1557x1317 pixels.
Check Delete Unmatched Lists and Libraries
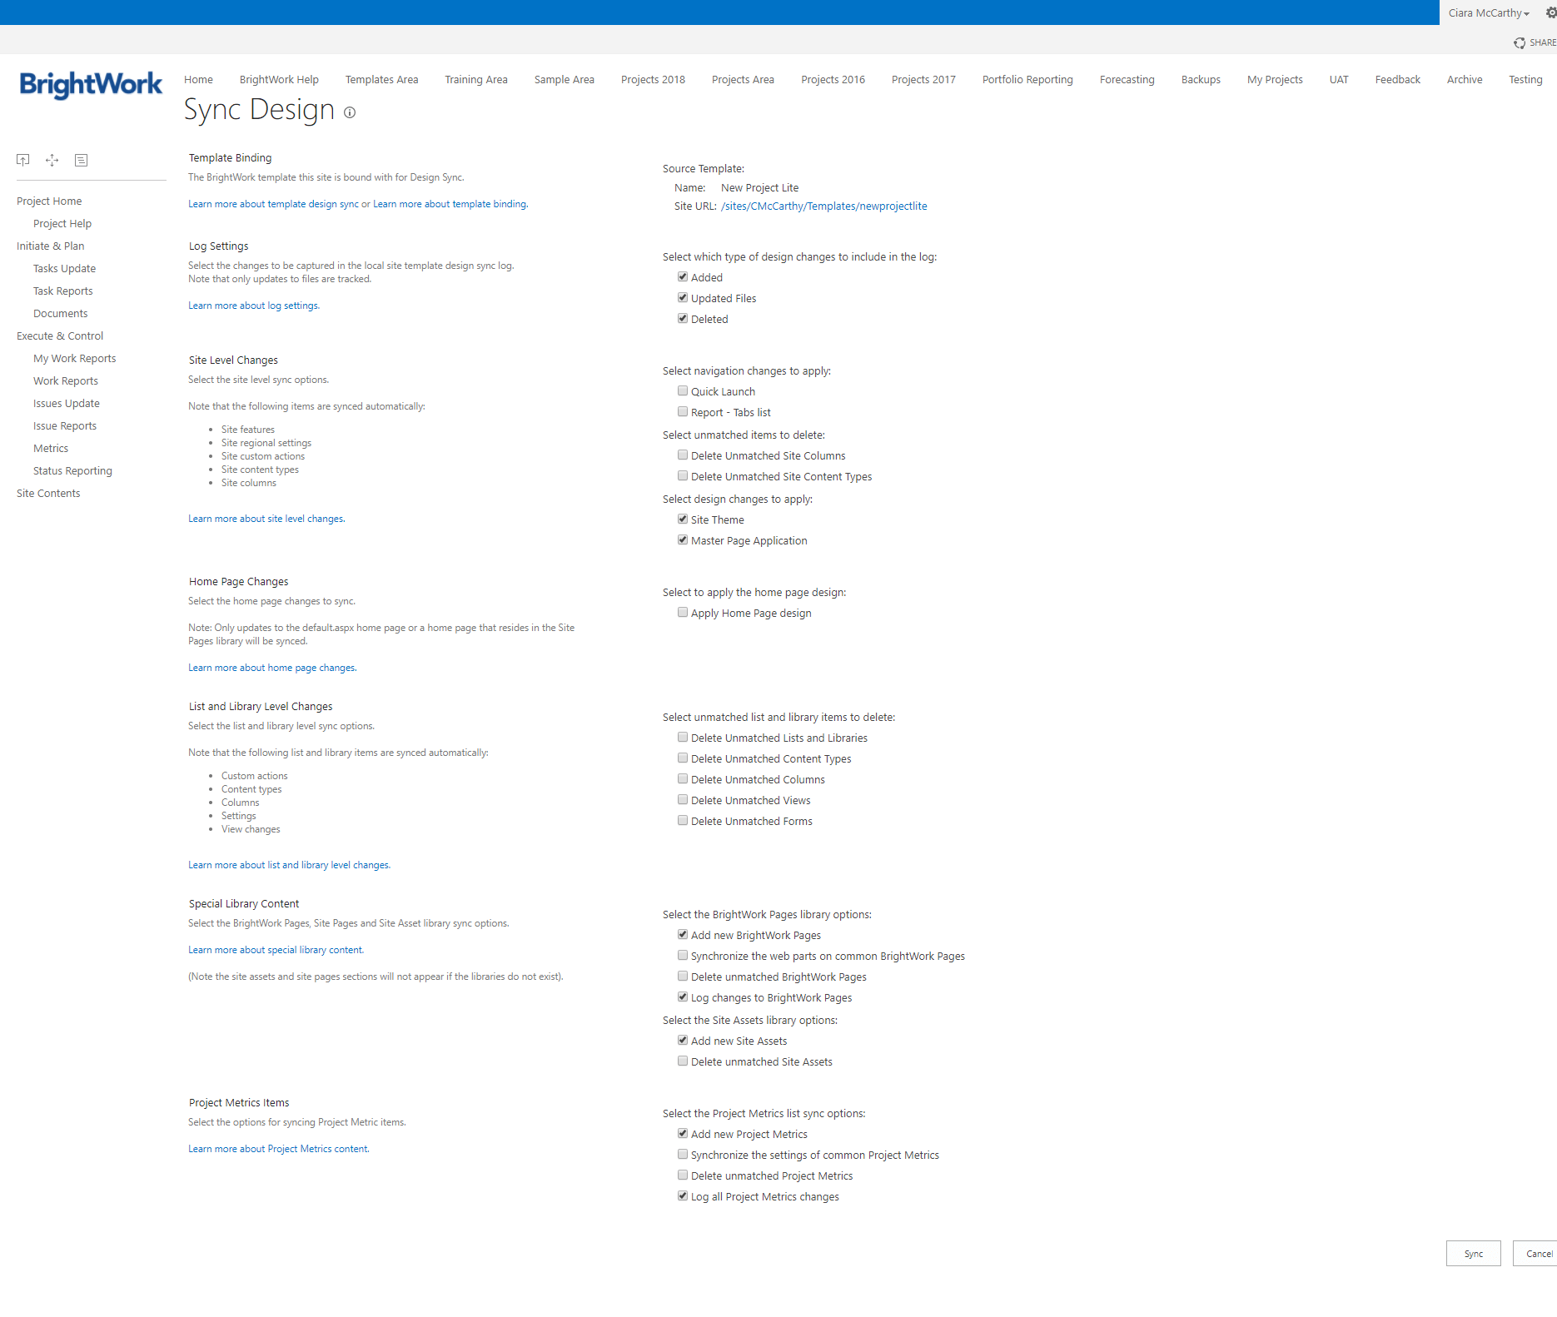[683, 737]
